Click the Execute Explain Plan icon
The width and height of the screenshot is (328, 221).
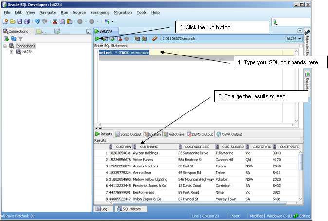coord(137,38)
